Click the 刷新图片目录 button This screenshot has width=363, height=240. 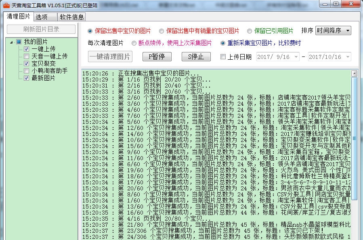point(42,29)
